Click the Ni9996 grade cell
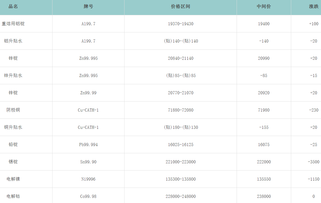 click(88, 179)
